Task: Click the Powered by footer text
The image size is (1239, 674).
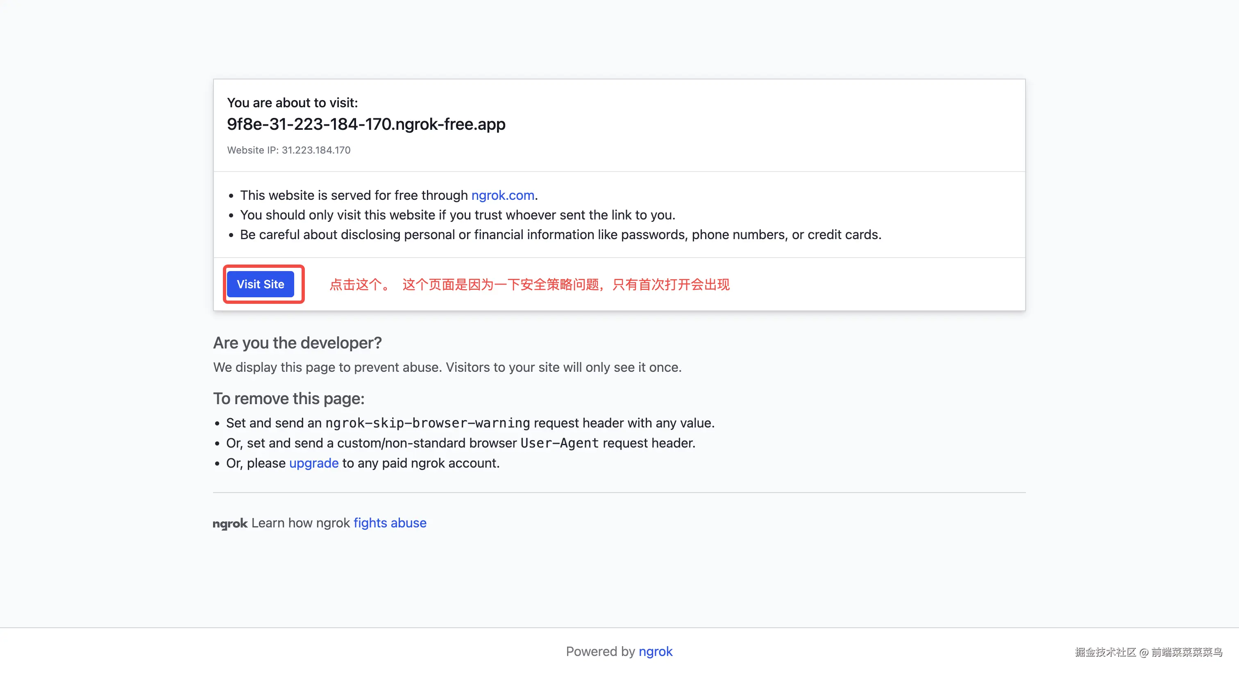Action: 600,651
